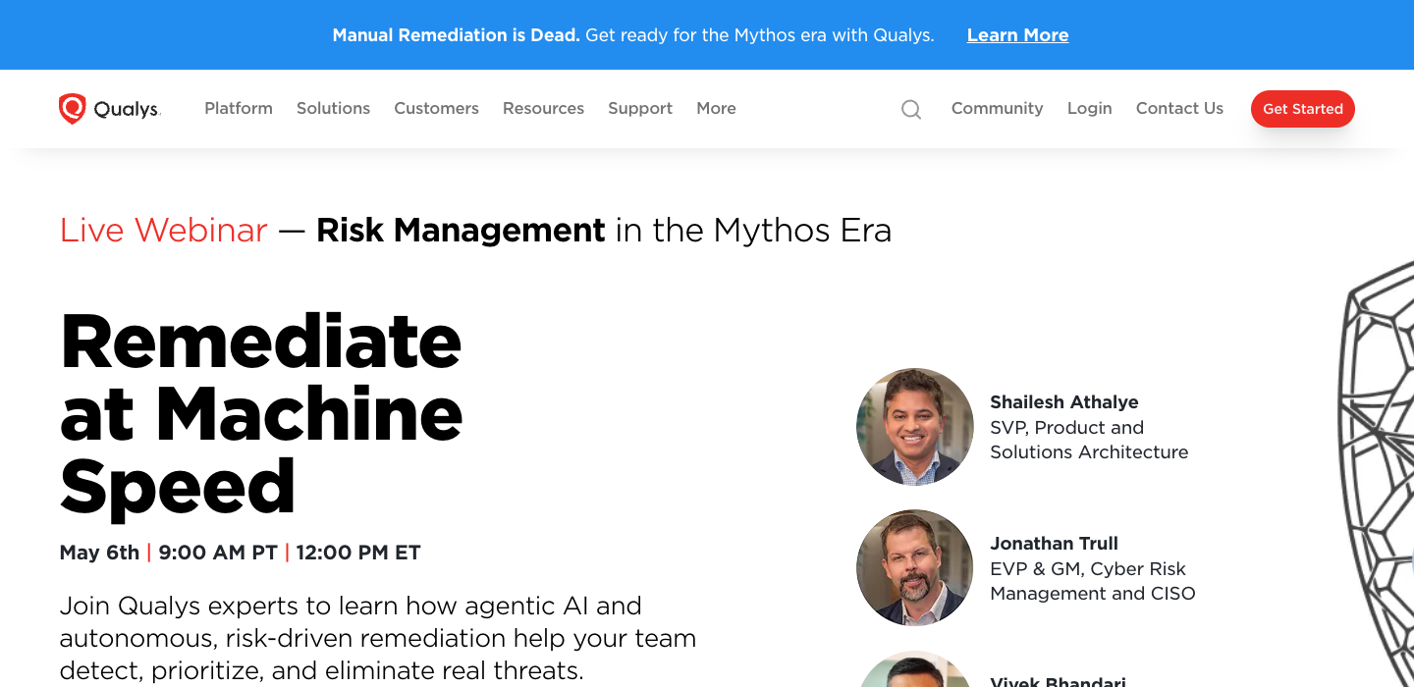This screenshot has height=687, width=1414.
Task: Click the Qualys logo
Action: tap(109, 109)
